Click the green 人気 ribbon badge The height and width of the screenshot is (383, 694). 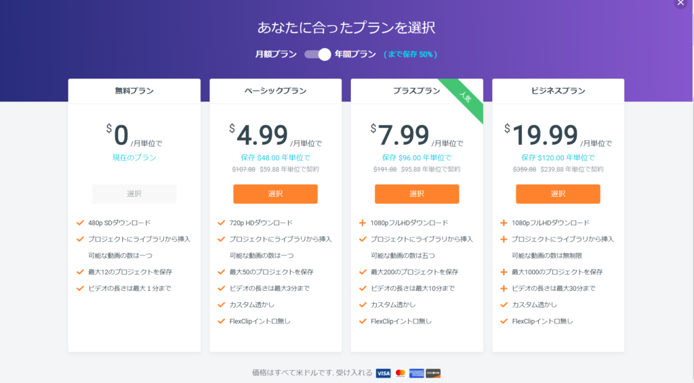point(464,97)
